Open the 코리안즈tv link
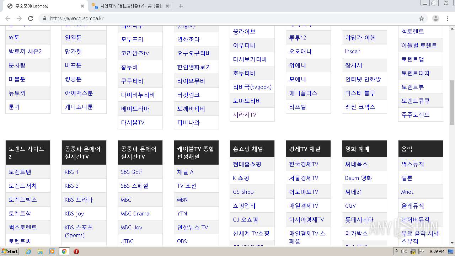Screen dimensions: 455x256 (x=135, y=53)
